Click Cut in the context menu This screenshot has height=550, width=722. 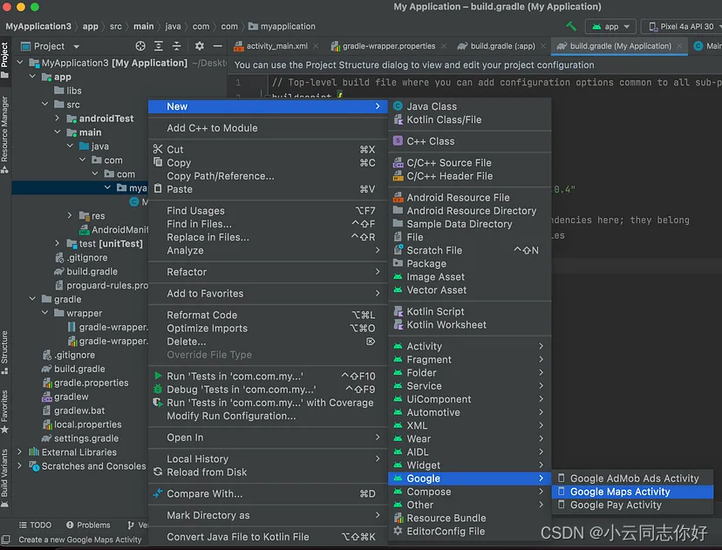(x=268, y=149)
